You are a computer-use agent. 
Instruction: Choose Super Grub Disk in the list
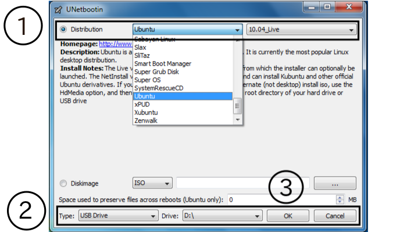coord(156,72)
